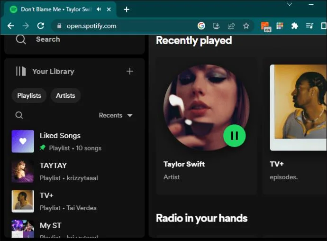Click the Search magnifier icon in sidebar

tap(21, 39)
